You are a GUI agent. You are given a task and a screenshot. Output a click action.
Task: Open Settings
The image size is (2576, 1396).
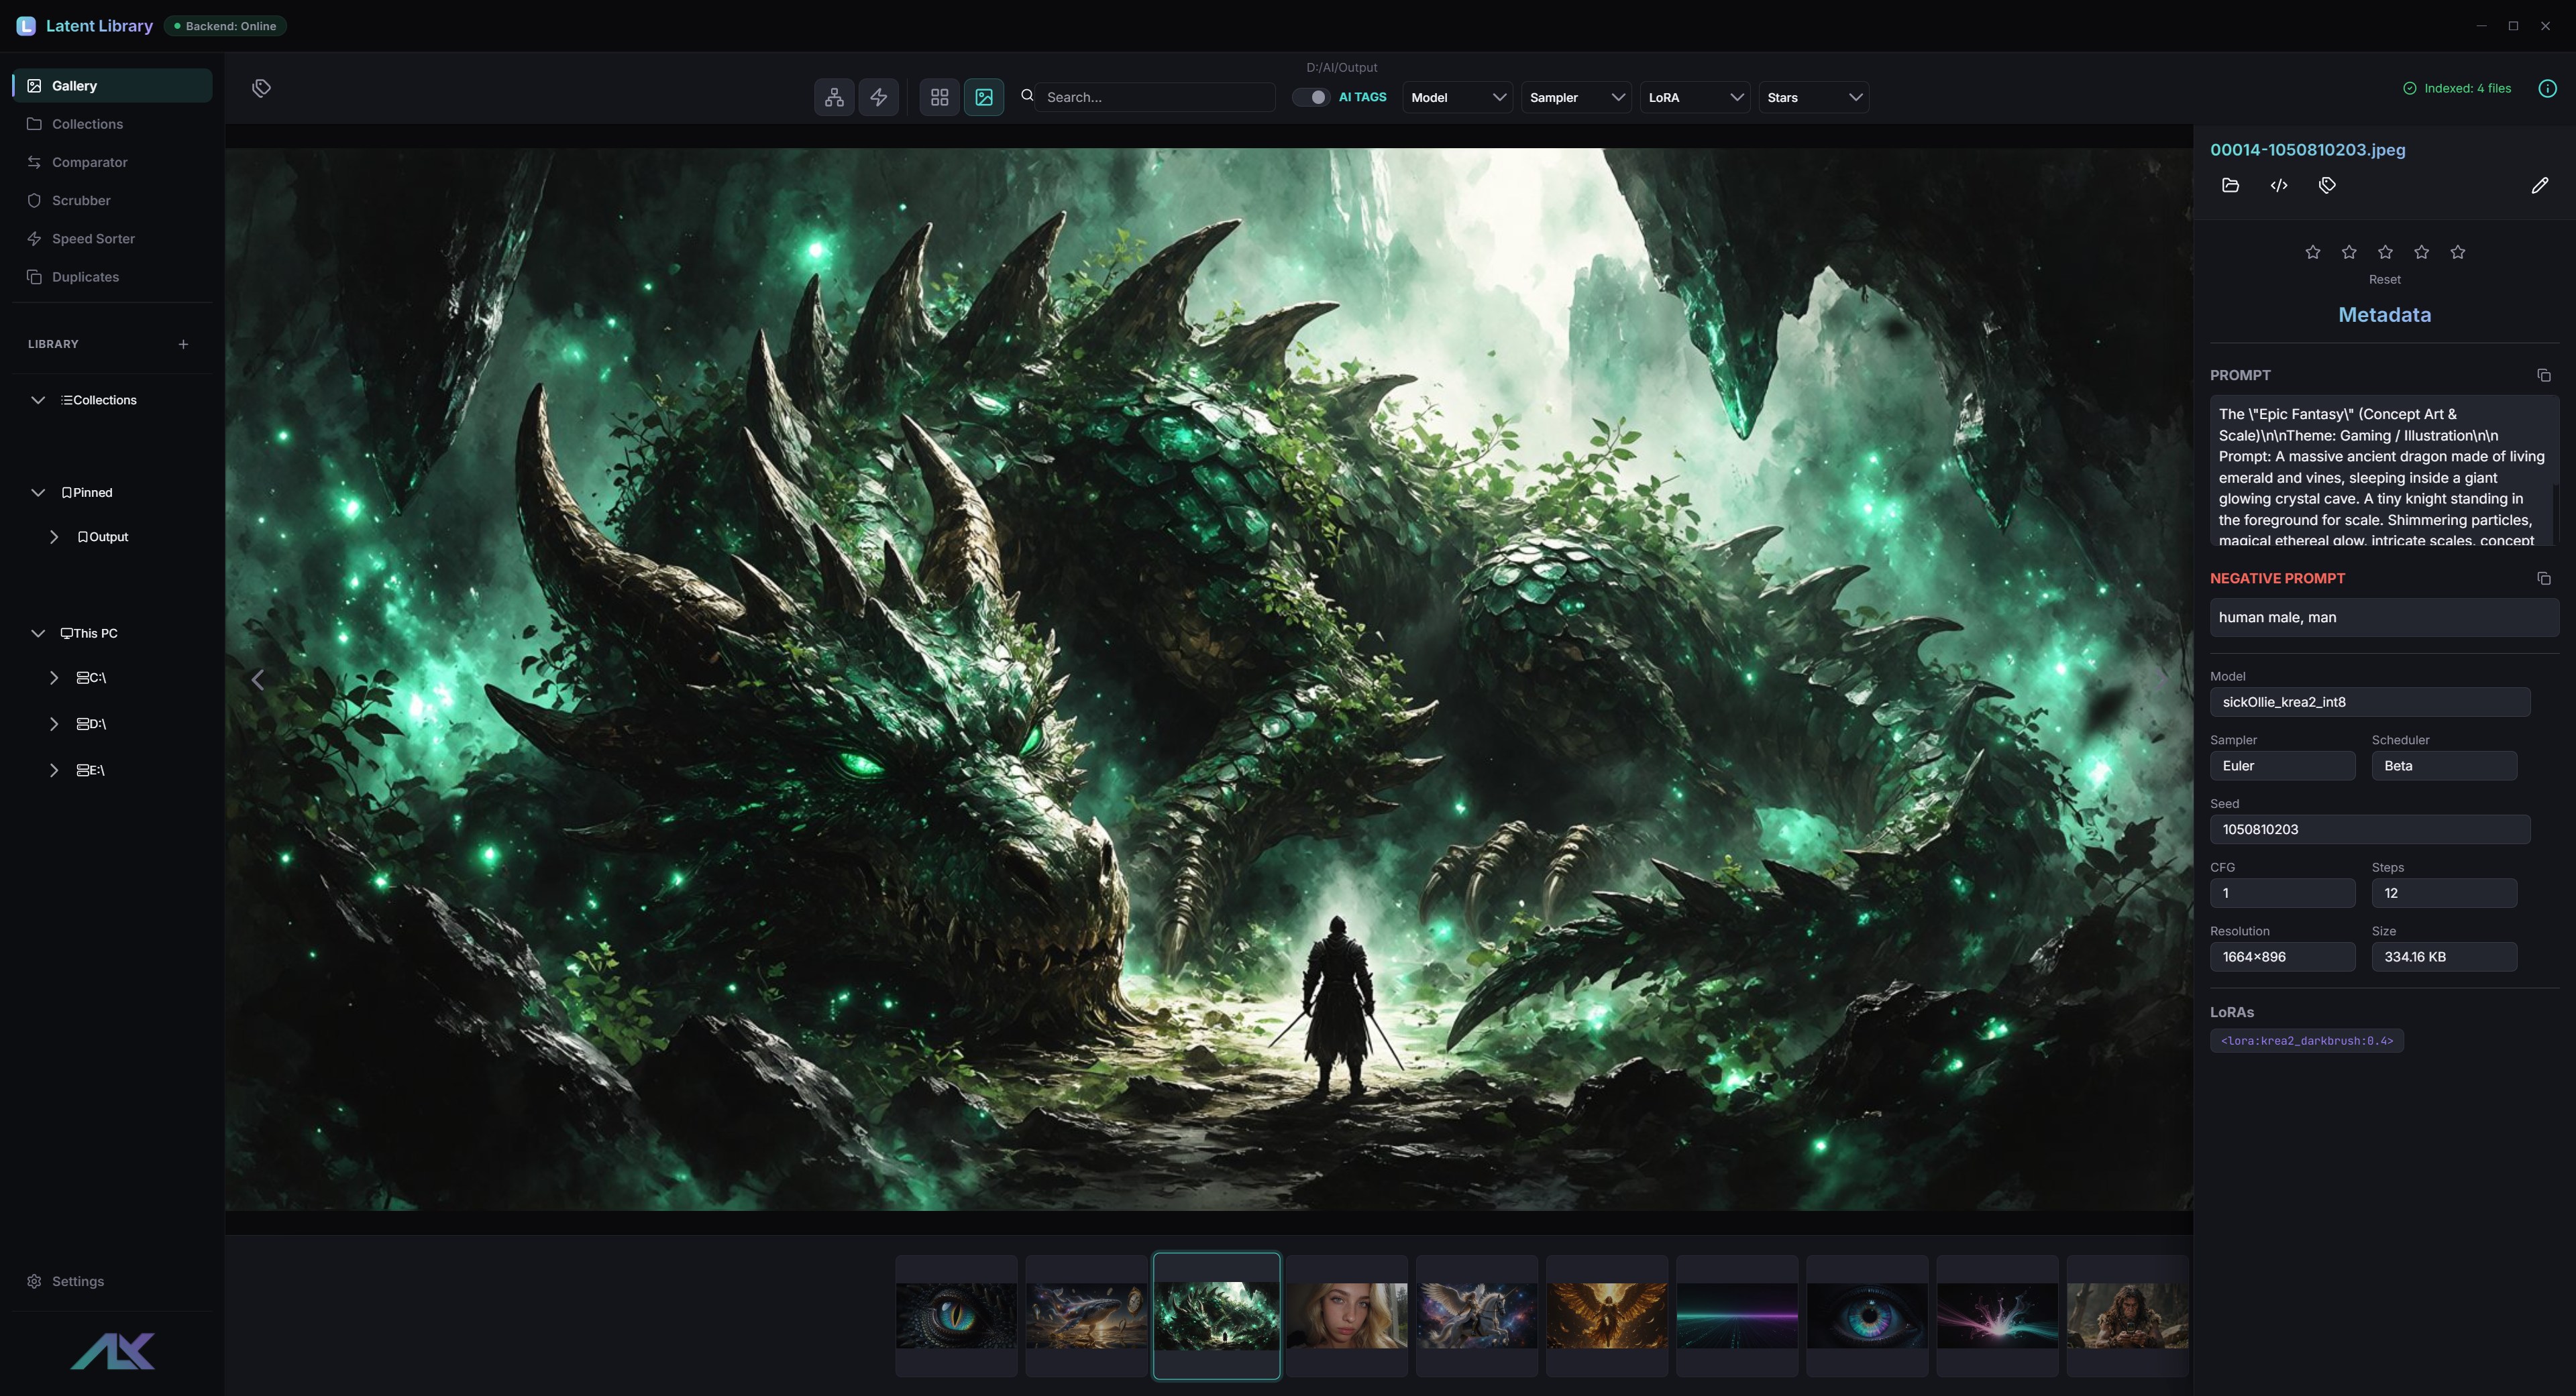[113, 1281]
